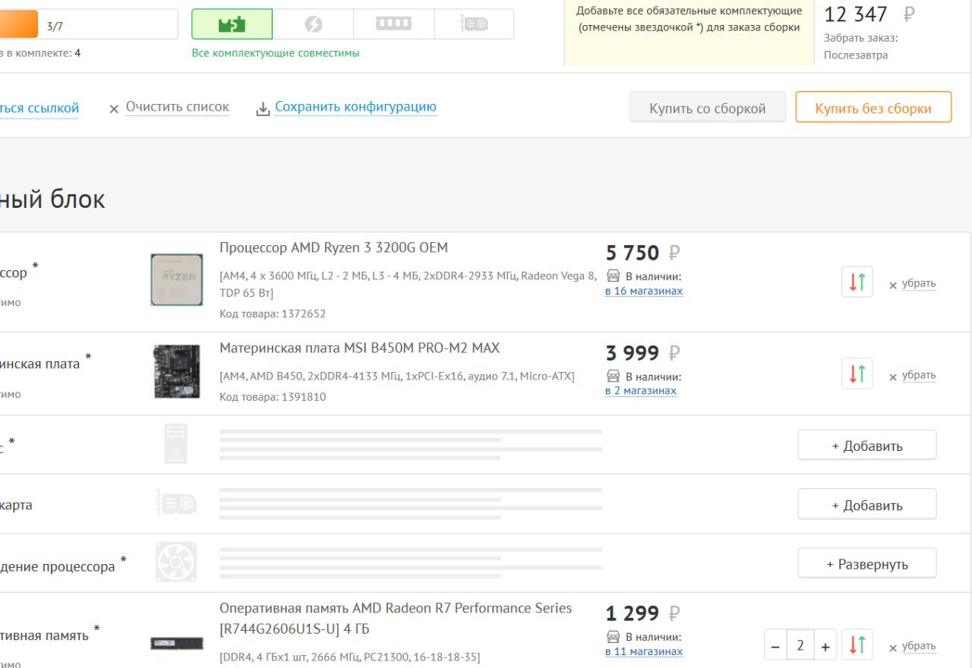Clear the component list

pos(177,107)
